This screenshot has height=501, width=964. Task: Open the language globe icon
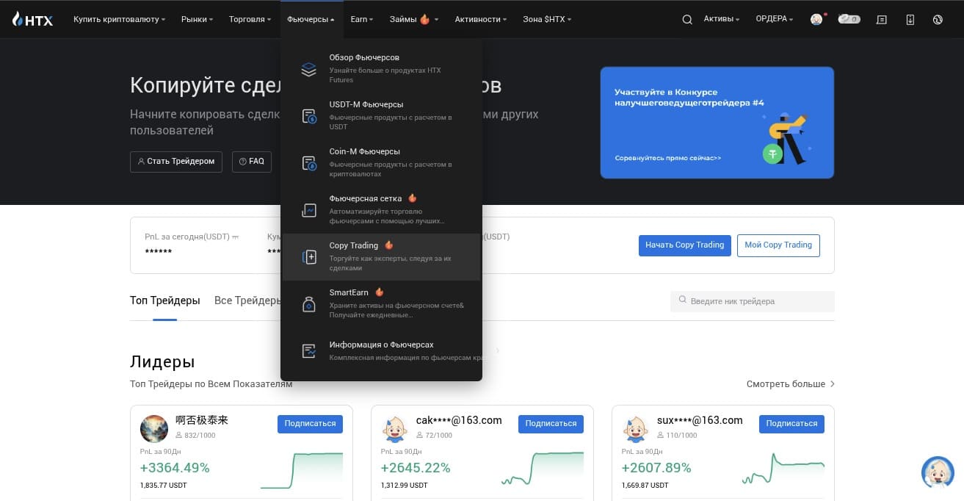tap(938, 20)
